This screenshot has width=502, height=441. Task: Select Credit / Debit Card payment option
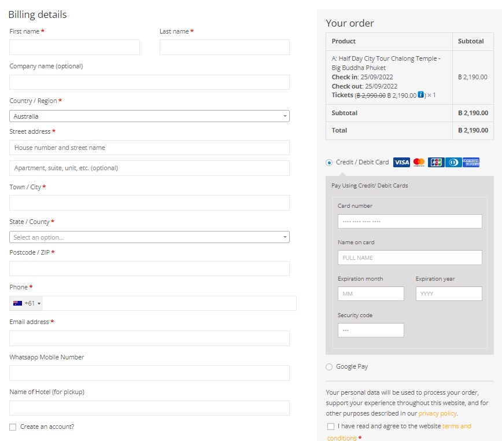point(329,163)
